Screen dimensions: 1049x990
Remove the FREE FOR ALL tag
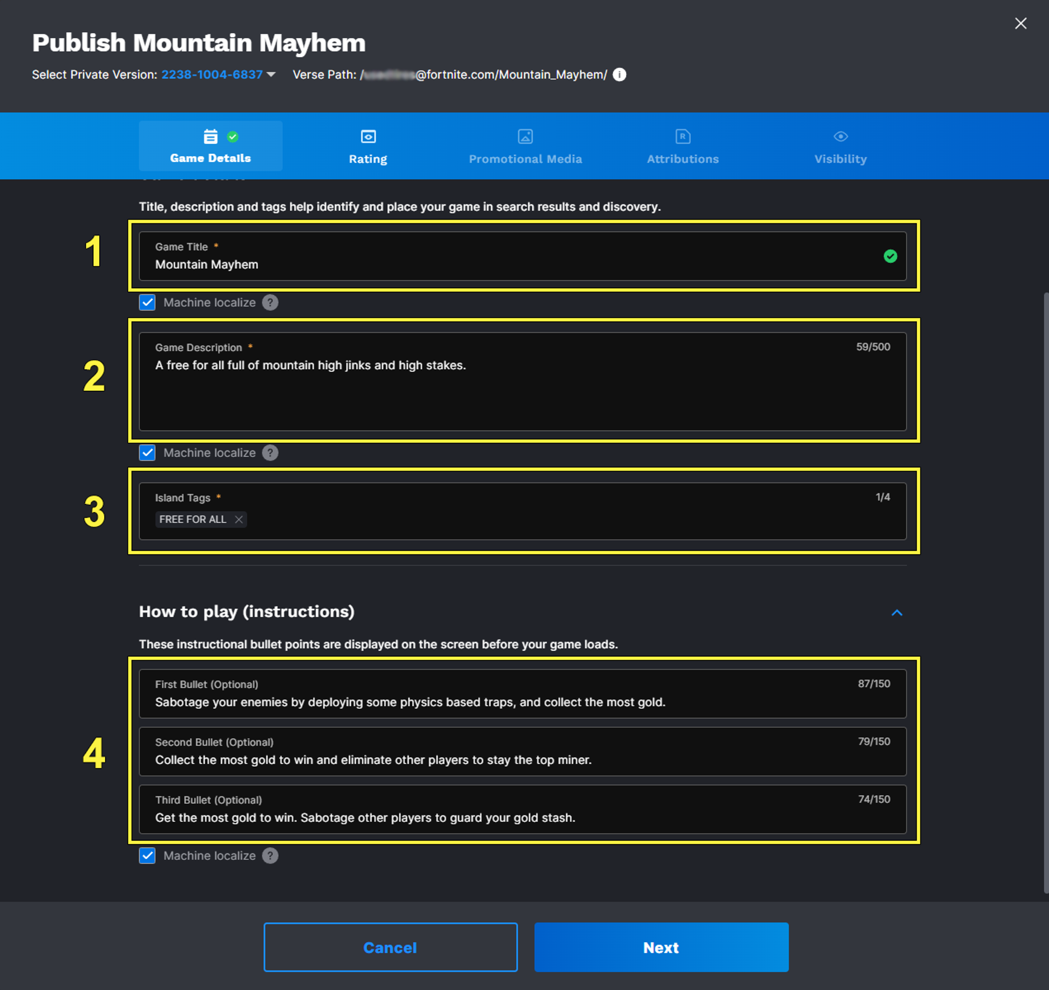pos(239,519)
